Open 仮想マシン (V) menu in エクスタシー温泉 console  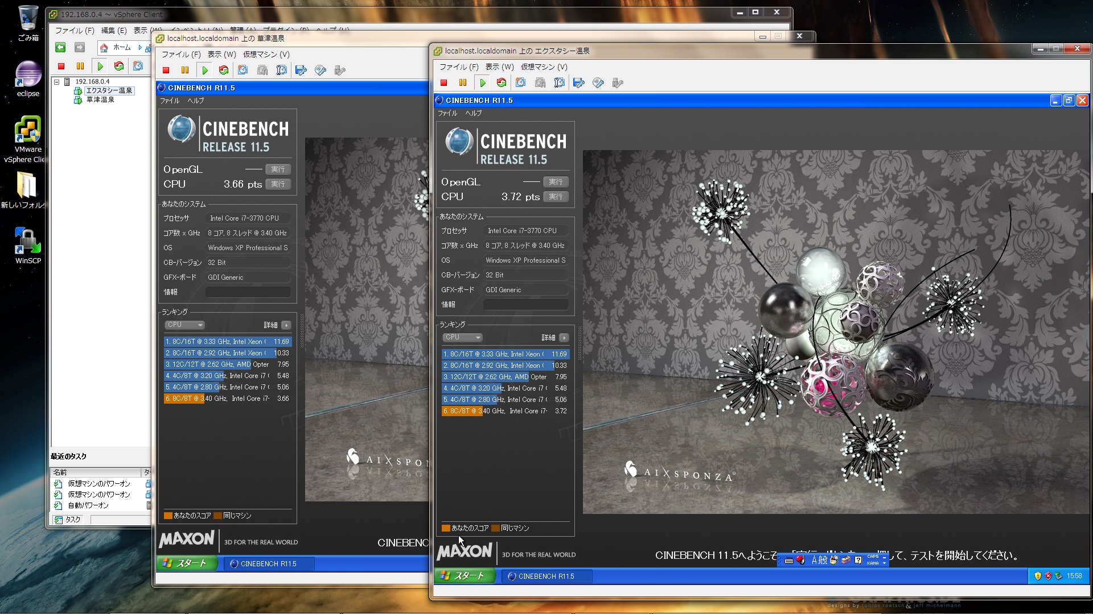pos(544,67)
